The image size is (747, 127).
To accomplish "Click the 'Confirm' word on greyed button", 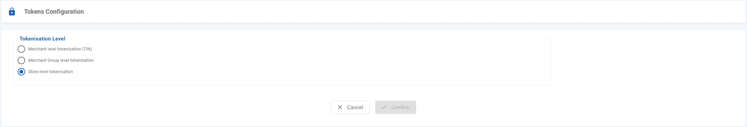I will point(400,107).
